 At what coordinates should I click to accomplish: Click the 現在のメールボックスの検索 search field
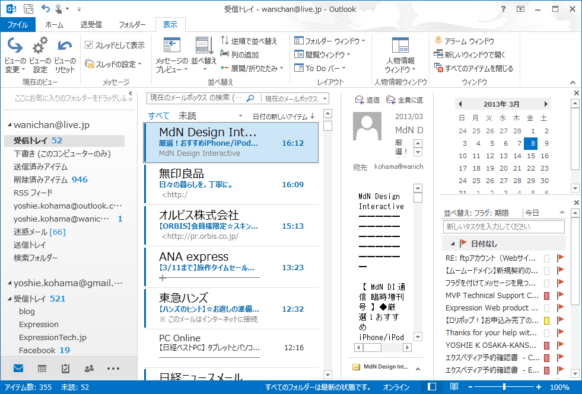coord(197,98)
